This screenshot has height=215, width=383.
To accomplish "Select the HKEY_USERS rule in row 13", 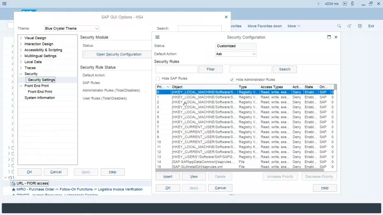I will [244, 157].
